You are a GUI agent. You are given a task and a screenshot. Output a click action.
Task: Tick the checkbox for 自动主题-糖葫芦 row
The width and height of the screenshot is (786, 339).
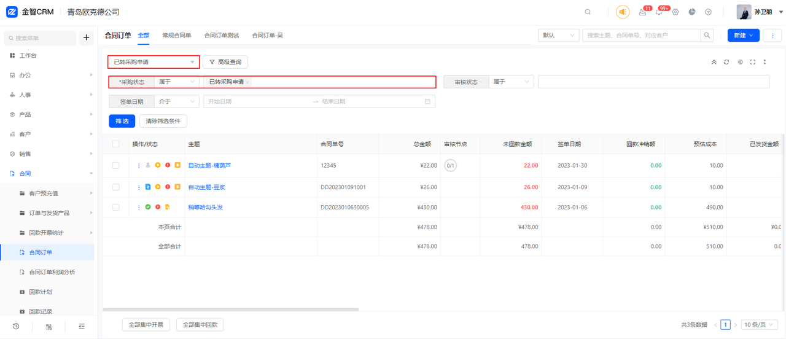115,166
